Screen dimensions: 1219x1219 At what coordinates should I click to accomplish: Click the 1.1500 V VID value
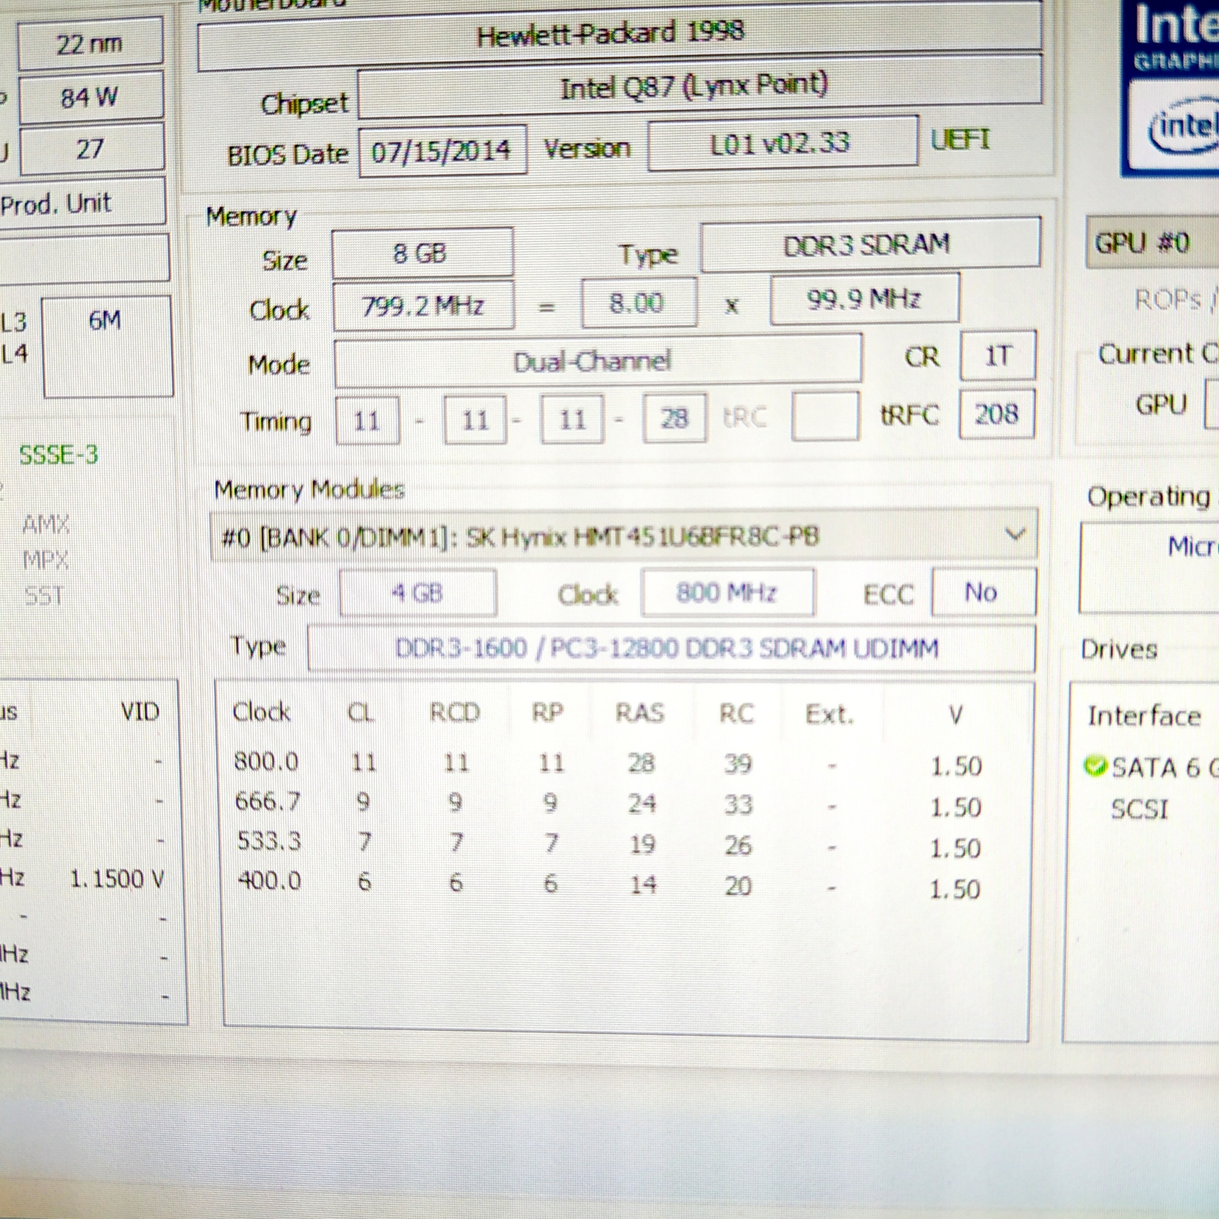[117, 878]
